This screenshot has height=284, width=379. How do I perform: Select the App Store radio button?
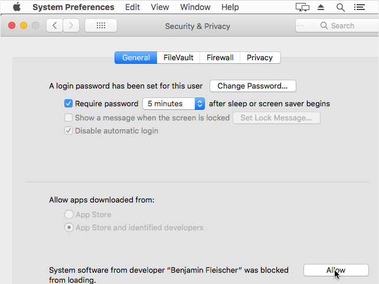click(x=69, y=214)
